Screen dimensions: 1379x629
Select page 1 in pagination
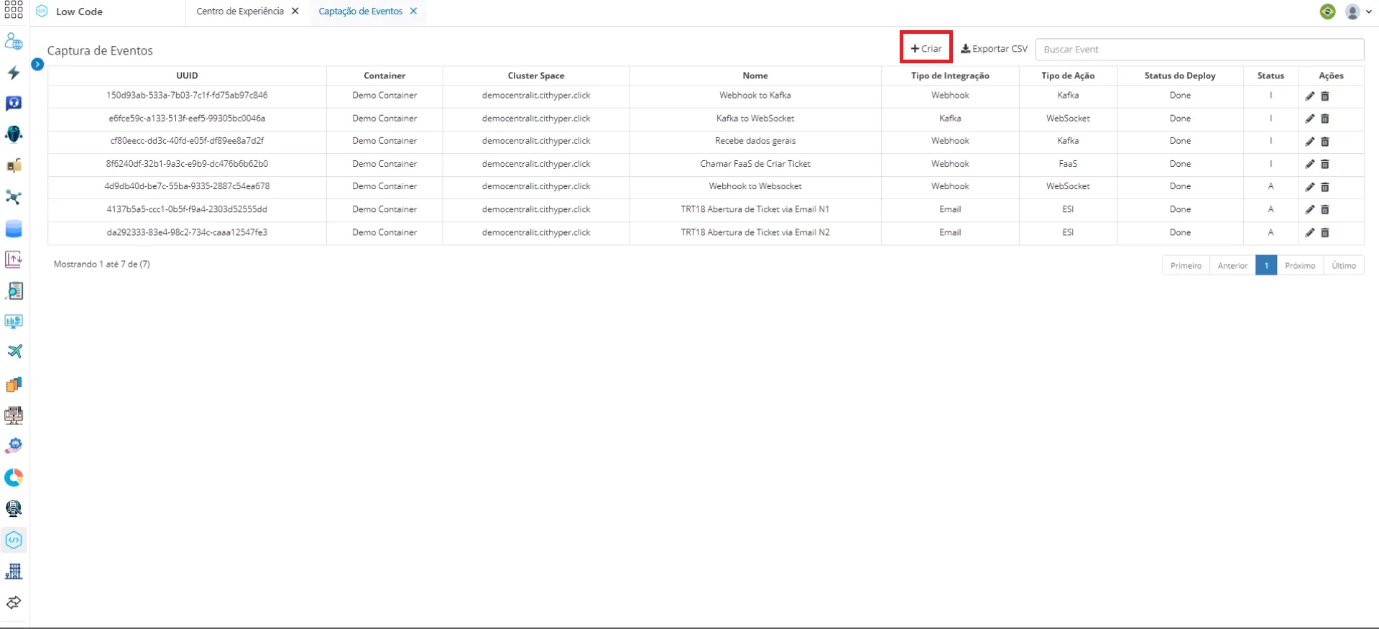pyautogui.click(x=1266, y=265)
